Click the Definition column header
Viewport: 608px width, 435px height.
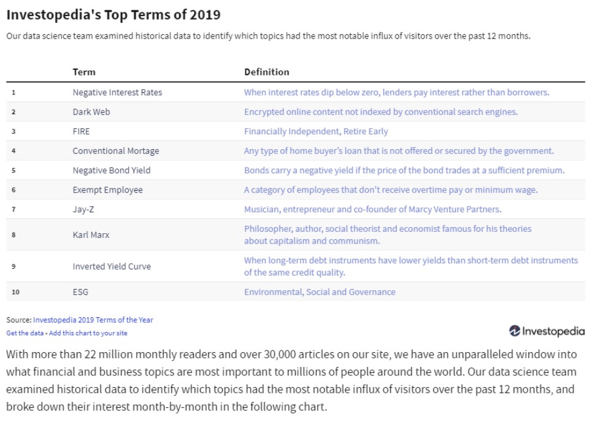(267, 72)
